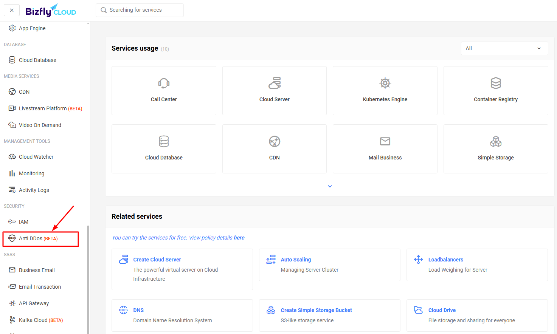Screen dimensions: 557x334
Task: Open the Mail Business service card
Action: pyautogui.click(x=385, y=149)
